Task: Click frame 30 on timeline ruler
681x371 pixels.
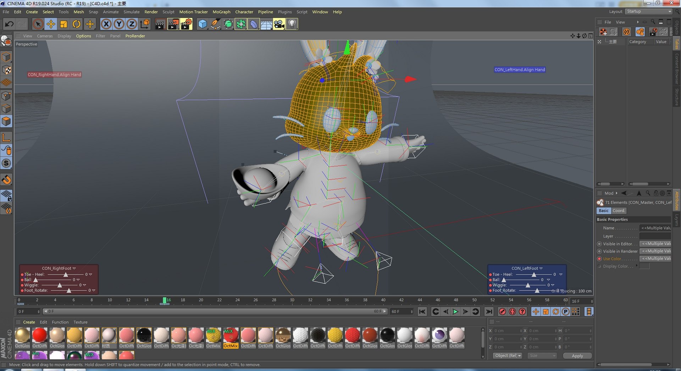Action: coord(292,300)
